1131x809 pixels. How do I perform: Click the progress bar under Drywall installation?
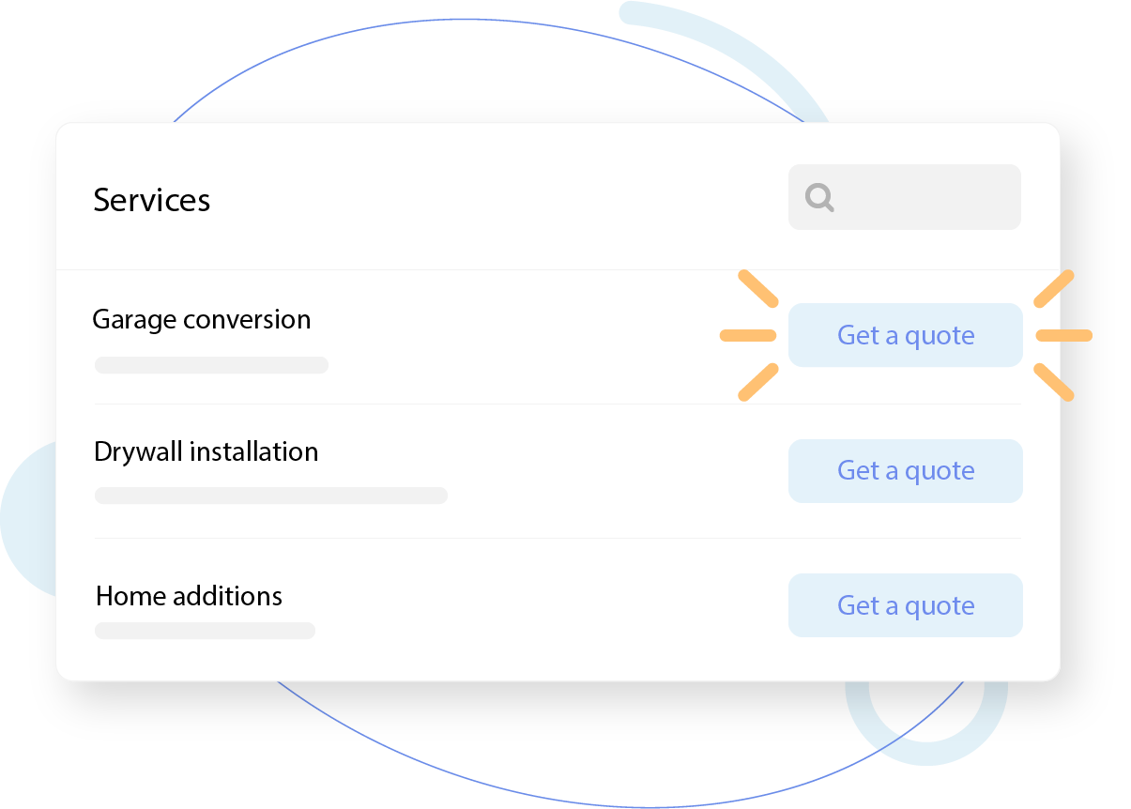pos(270,495)
